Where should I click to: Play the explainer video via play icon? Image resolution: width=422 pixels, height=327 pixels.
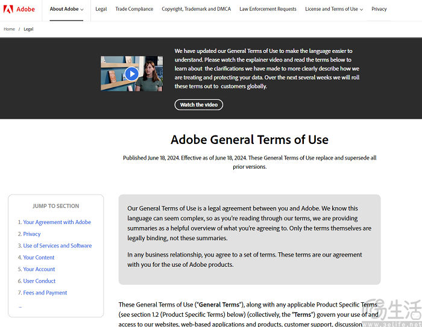131,73
